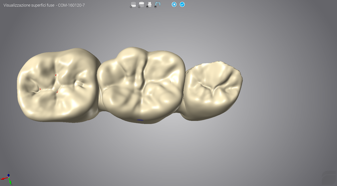This screenshot has height=186, width=337.
Task: Click 'Visualizzazione superfici fuse' title text
Action: point(29,5)
